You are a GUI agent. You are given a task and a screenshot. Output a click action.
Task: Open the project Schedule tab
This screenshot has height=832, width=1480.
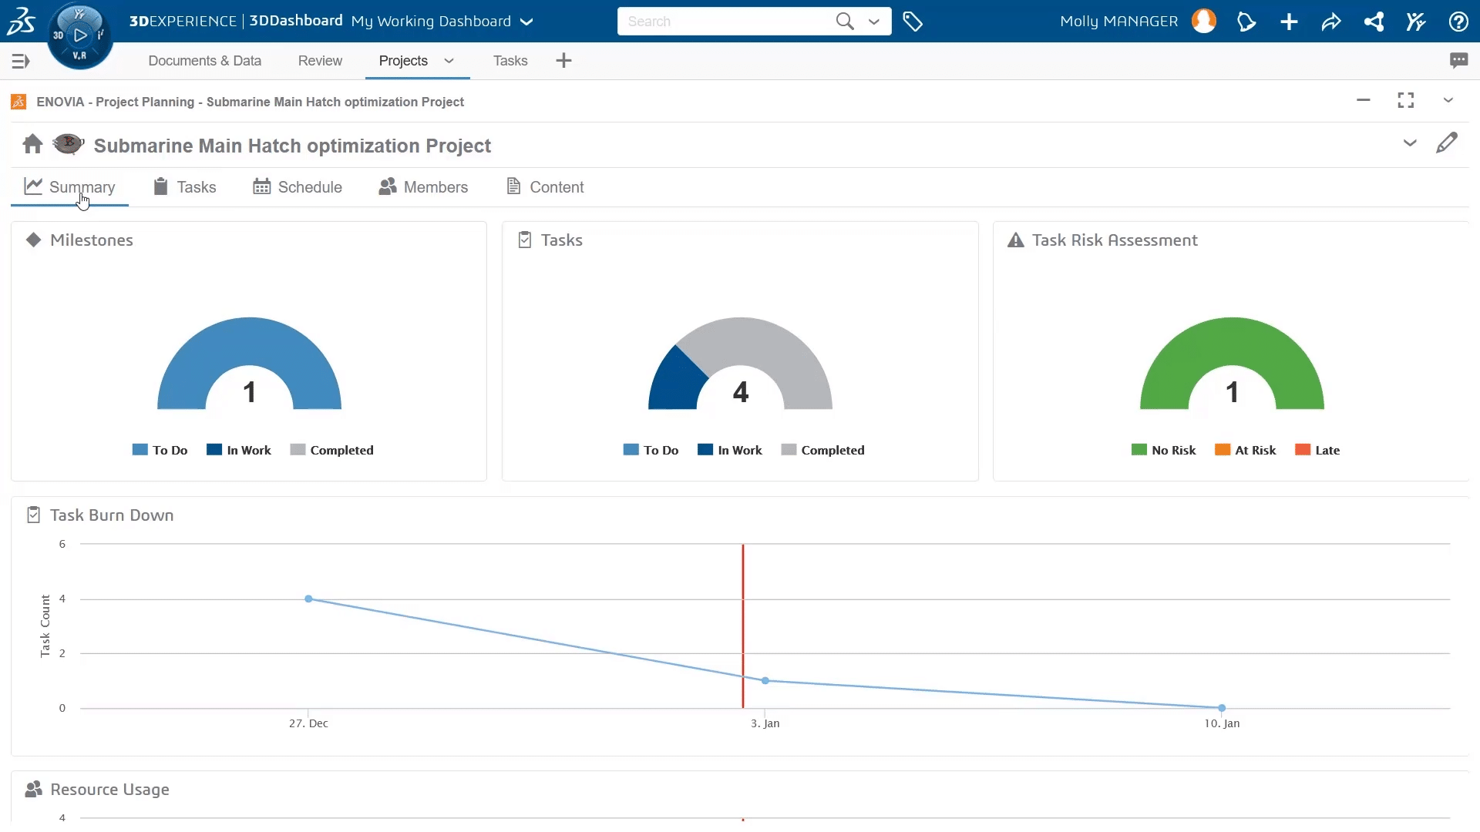click(x=298, y=187)
